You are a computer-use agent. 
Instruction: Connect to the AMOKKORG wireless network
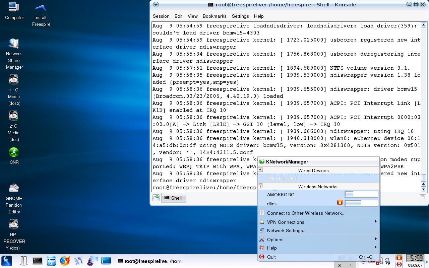point(318,194)
